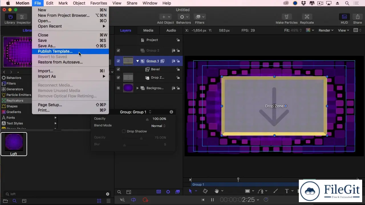Click the Replicate toolbar icon
Image resolution: width=365 pixels, height=205 pixels.
pyautogui.click(x=307, y=17)
